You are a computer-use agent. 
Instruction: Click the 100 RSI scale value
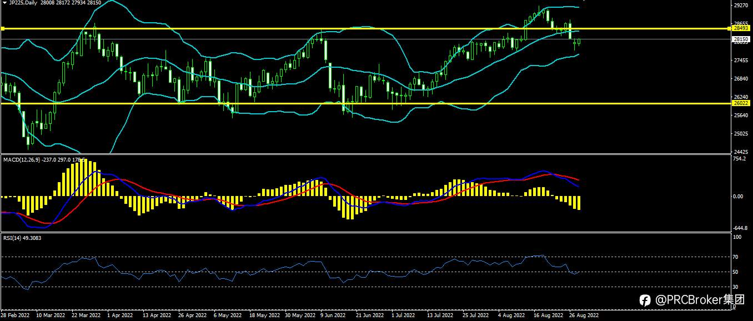pyautogui.click(x=737, y=237)
